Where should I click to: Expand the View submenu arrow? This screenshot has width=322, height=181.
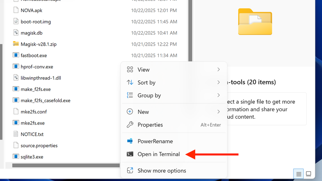click(219, 69)
